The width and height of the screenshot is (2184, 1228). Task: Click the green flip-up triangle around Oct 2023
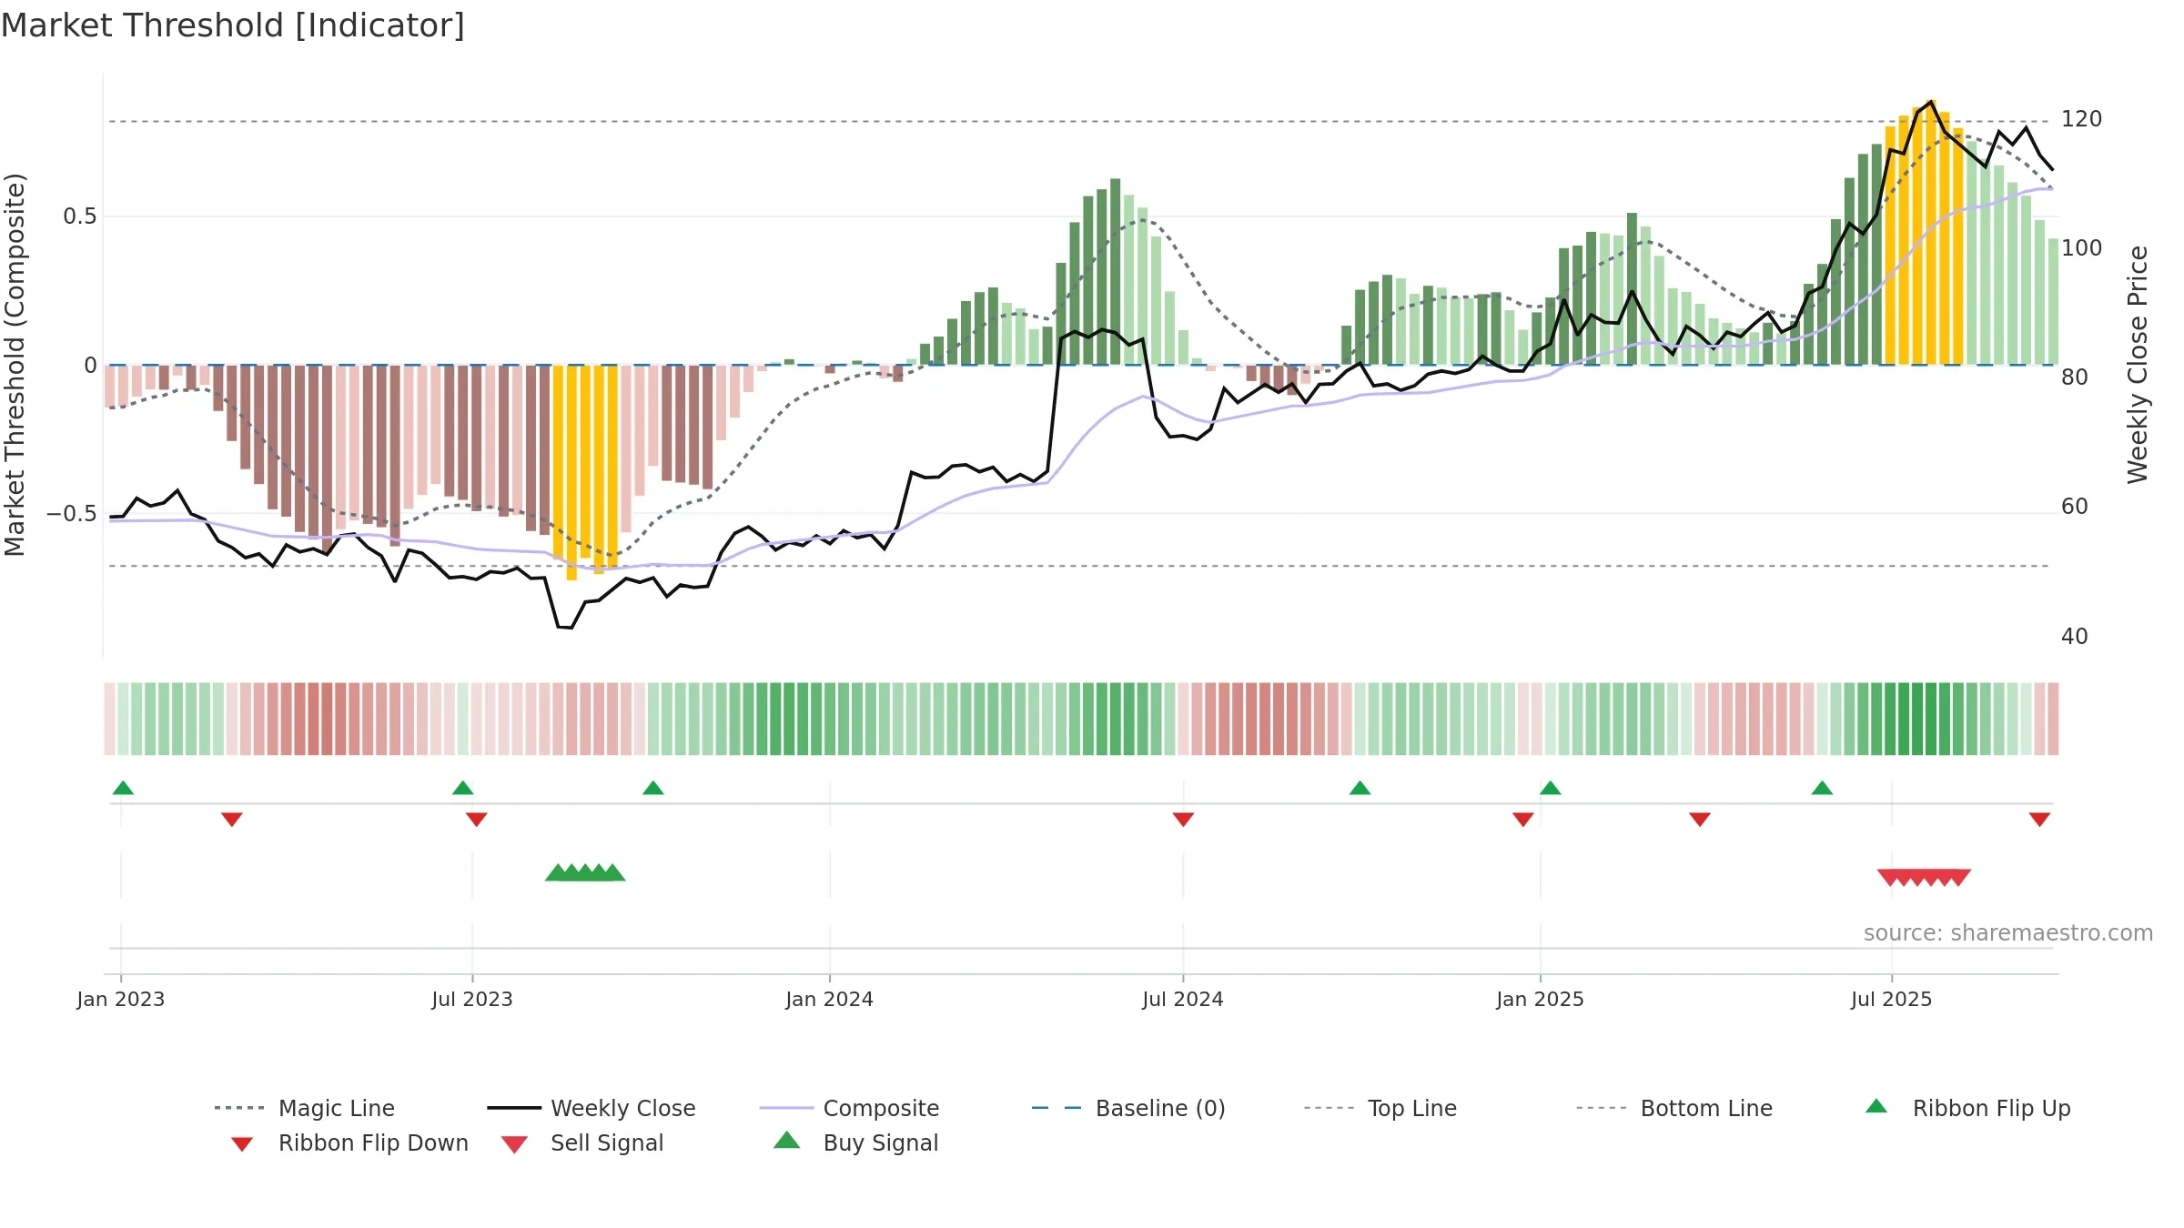pyautogui.click(x=652, y=788)
